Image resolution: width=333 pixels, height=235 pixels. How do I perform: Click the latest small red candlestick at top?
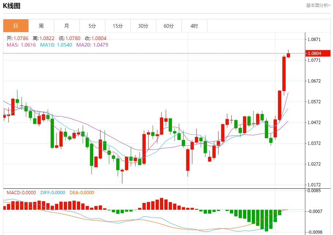[288, 55]
